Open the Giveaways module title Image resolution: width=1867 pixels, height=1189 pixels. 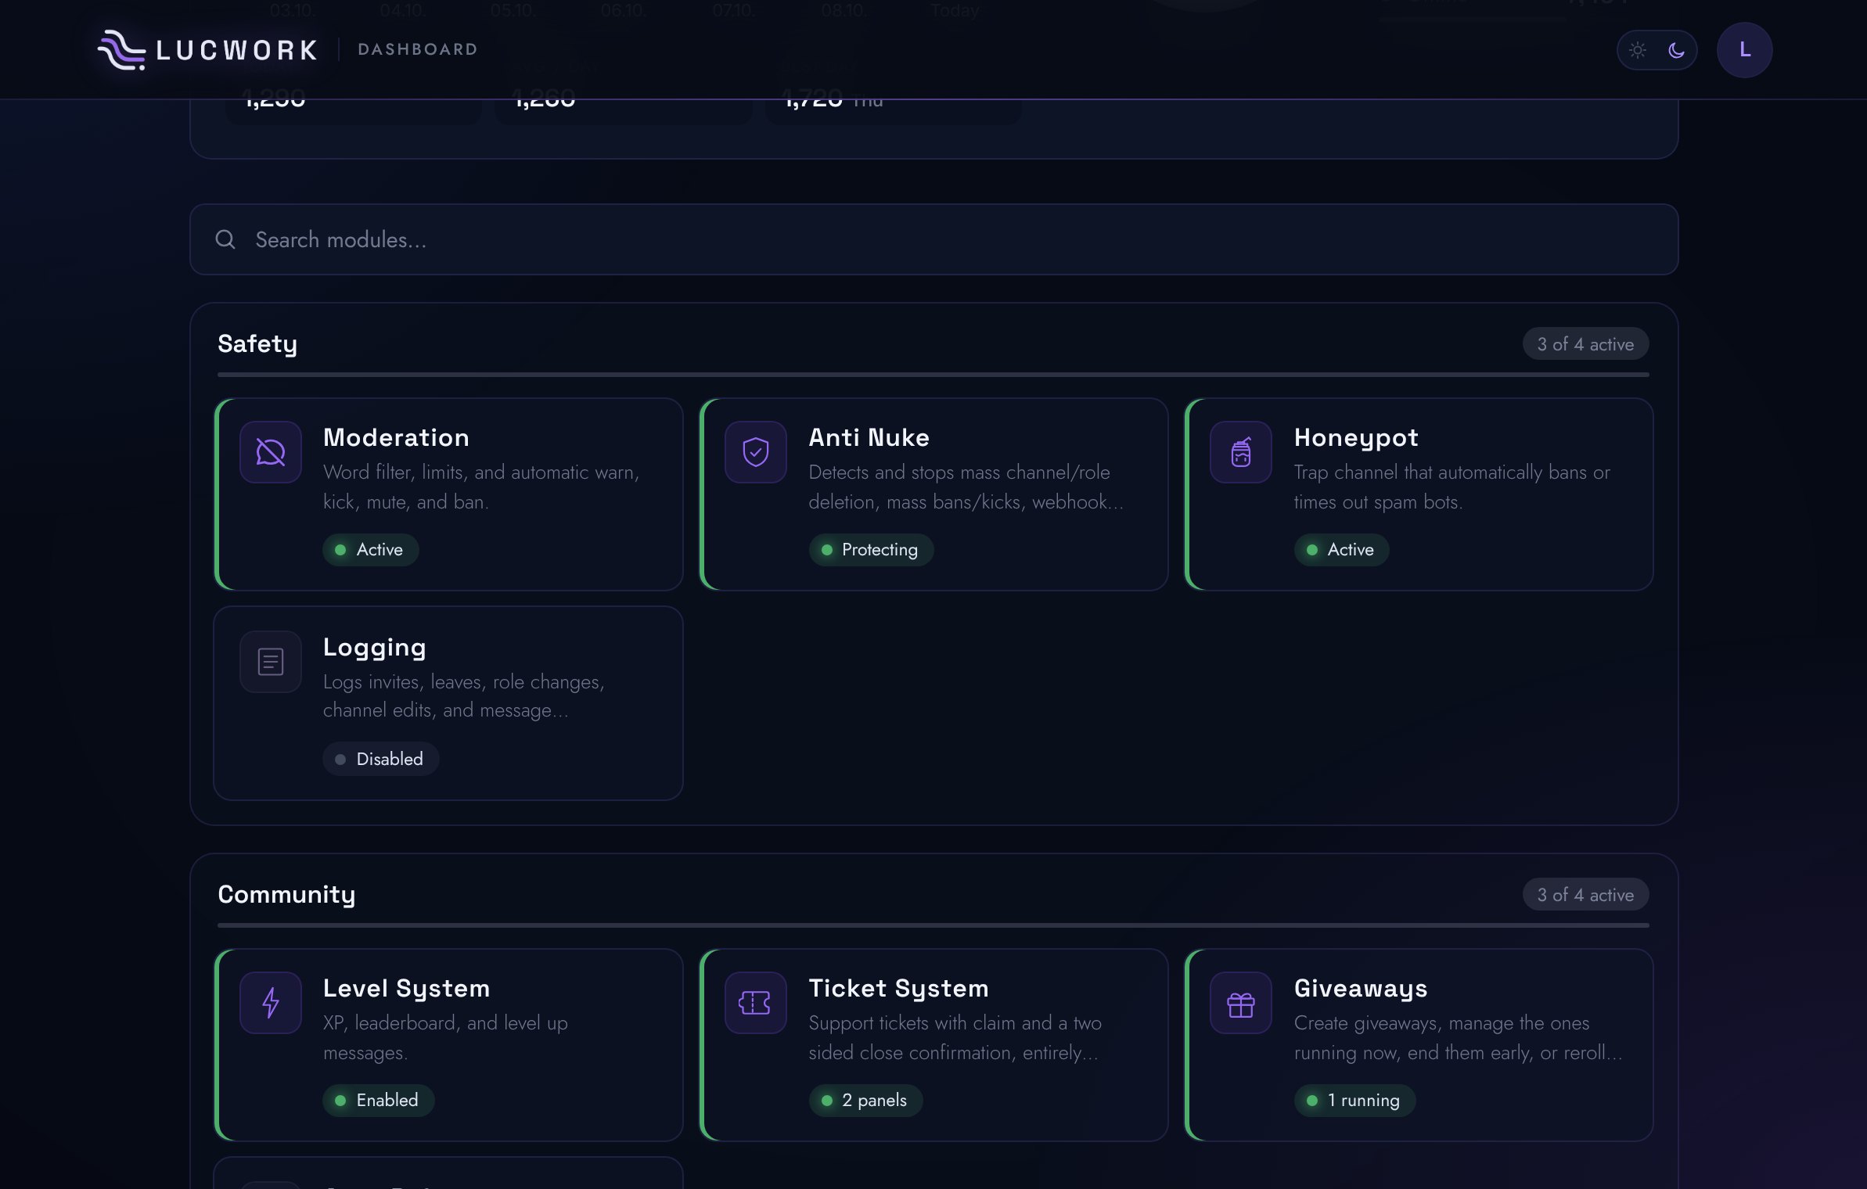tap(1360, 989)
